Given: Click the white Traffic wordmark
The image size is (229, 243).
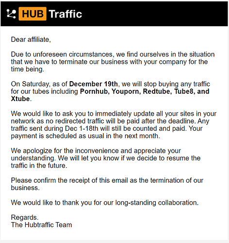Looking at the screenshot, I should (x=65, y=14).
